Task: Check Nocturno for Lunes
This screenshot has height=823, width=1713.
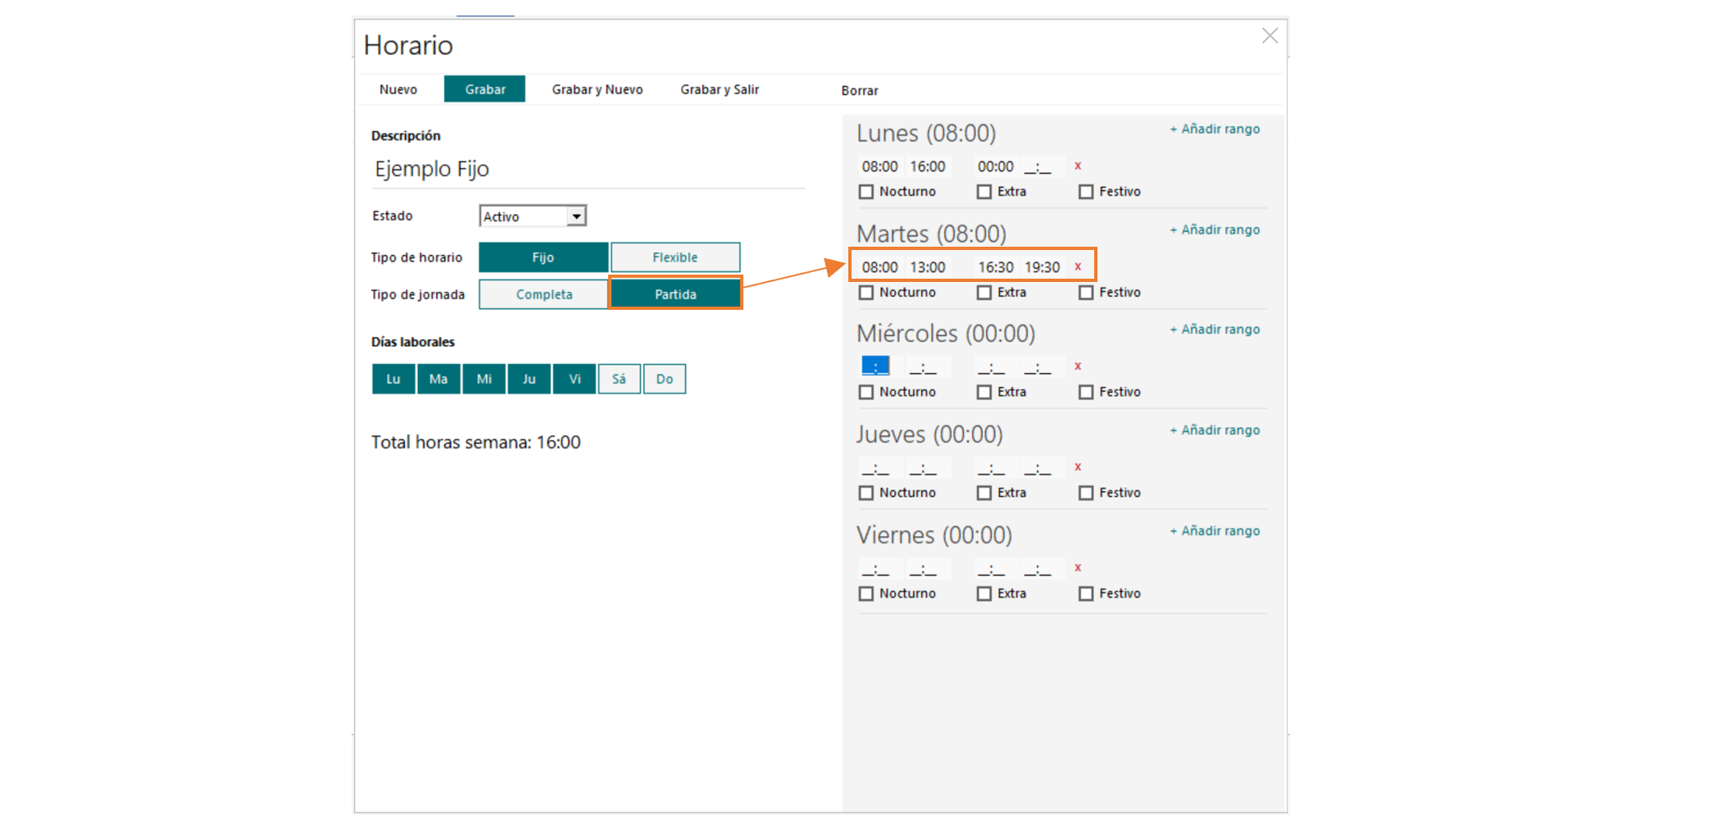Action: [866, 192]
